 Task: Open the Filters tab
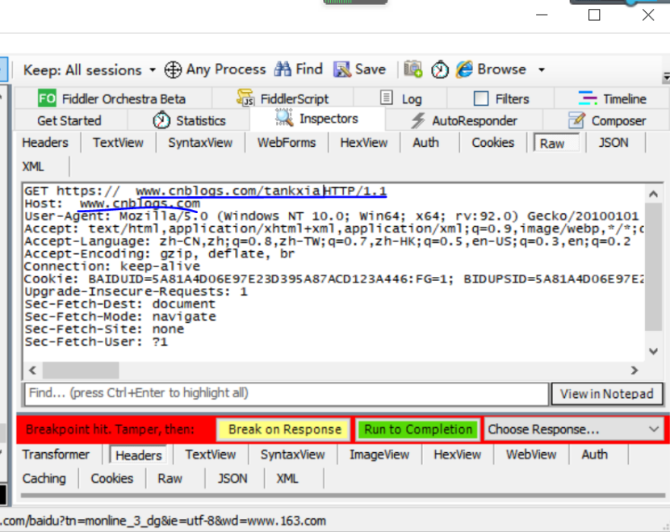(x=500, y=98)
